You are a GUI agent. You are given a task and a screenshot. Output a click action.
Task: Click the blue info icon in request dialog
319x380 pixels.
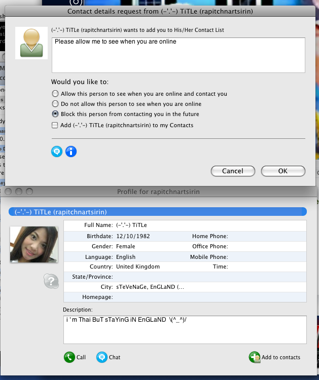pyautogui.click(x=71, y=151)
